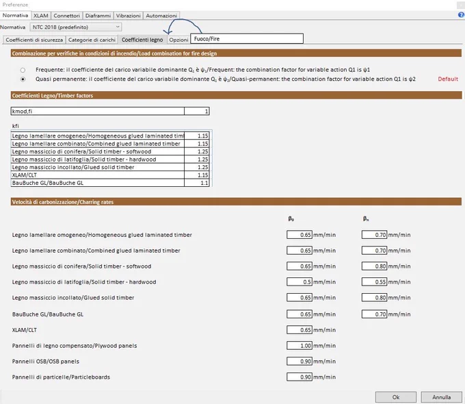Edit kfi for Solid timber - hardwood

pos(197,160)
